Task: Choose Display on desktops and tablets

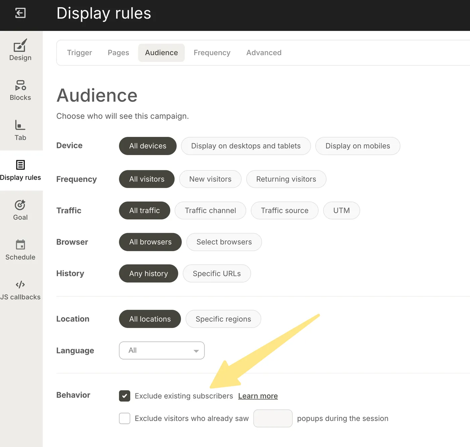Action: pyautogui.click(x=246, y=146)
